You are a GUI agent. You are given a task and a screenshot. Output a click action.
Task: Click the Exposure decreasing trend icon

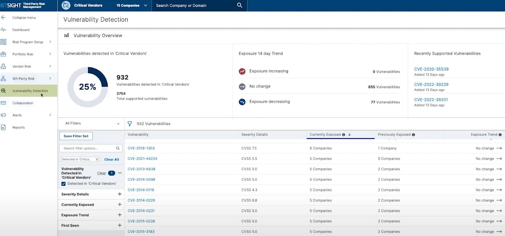(242, 102)
